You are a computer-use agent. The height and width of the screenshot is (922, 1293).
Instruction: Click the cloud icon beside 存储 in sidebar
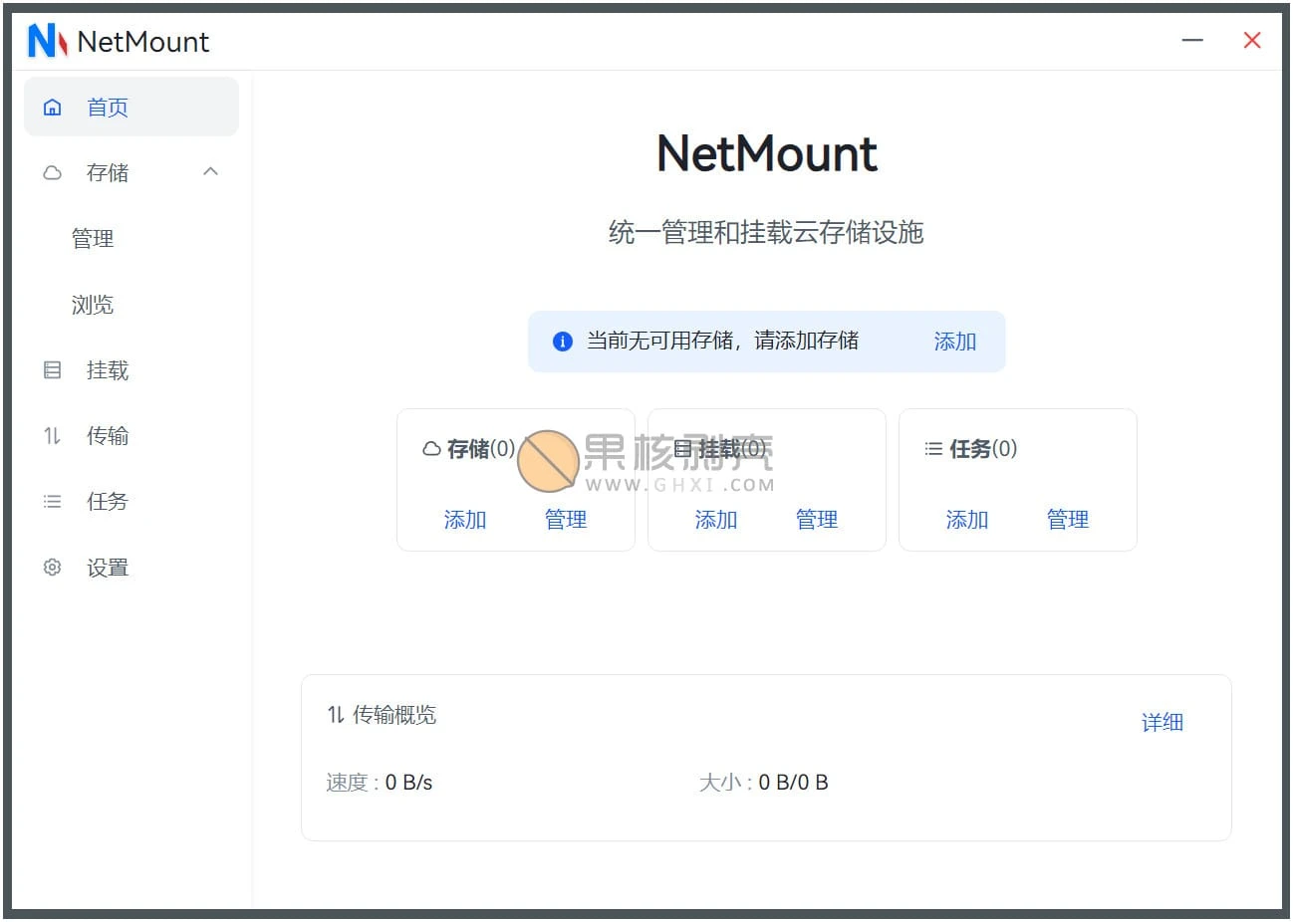coord(53,173)
